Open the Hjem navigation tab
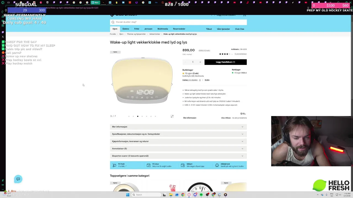The image size is (353, 198). tap(115, 29)
